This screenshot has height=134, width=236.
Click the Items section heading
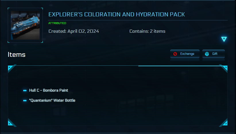[17, 55]
